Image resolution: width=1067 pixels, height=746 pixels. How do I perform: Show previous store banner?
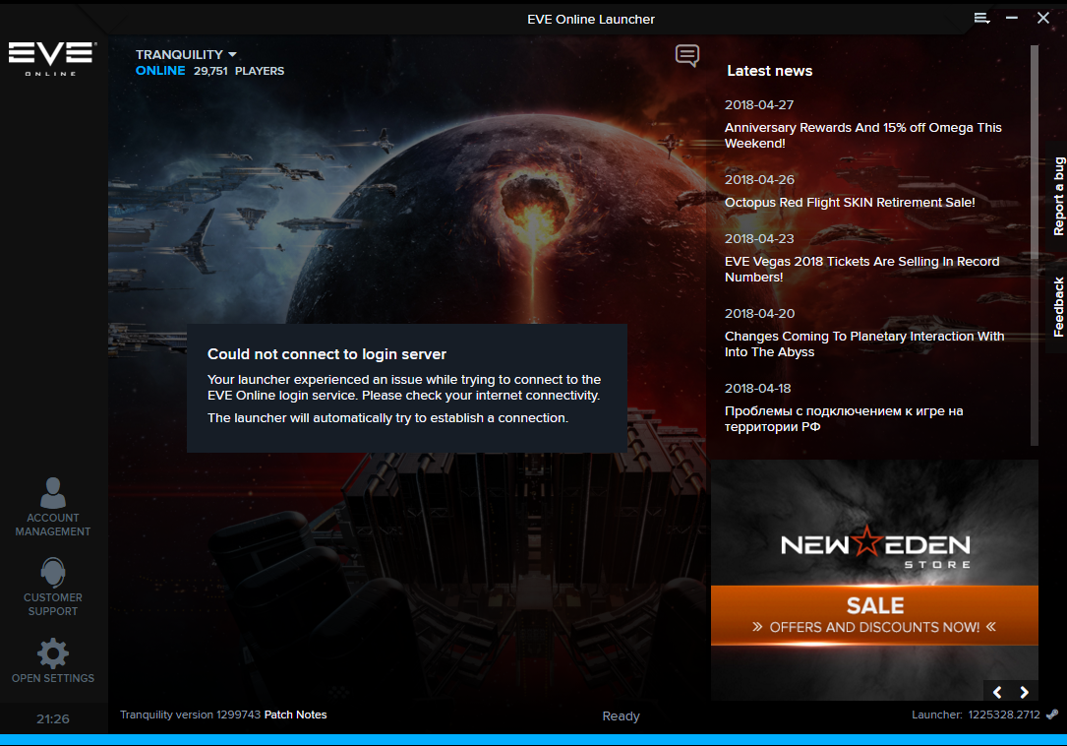[997, 692]
